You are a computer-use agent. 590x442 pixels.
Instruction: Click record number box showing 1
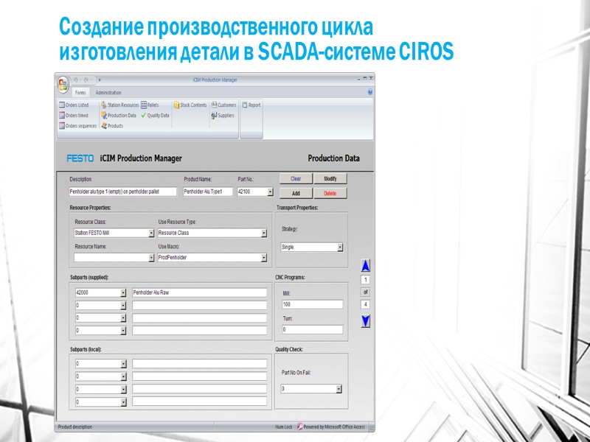(x=365, y=280)
